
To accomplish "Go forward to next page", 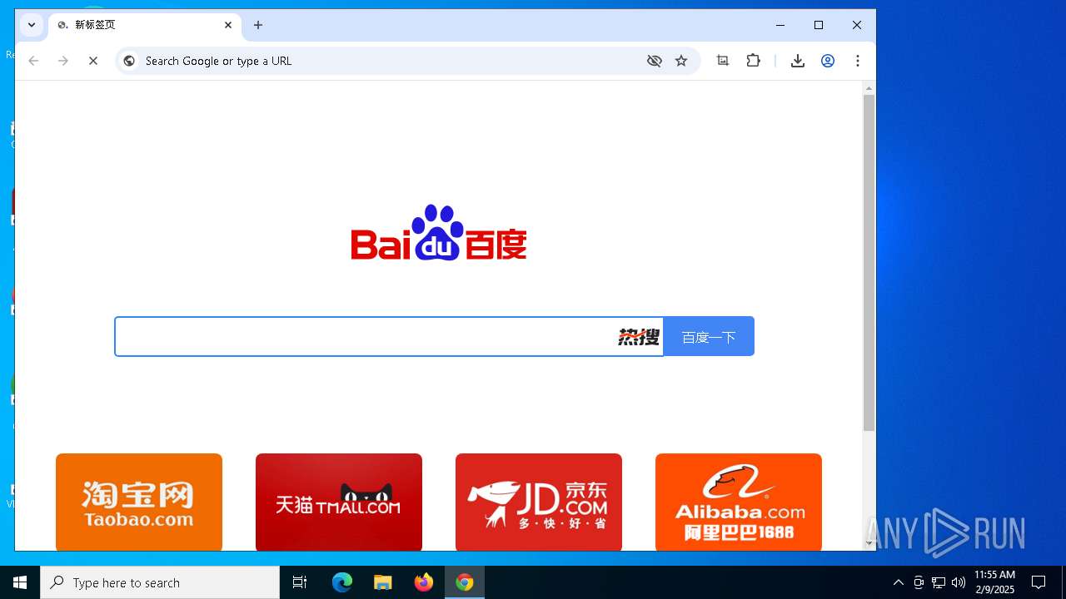I will click(x=63, y=61).
